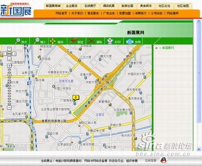The height and width of the screenshot is (166, 202).
Task: Switch to the 社区地图 tab
Action: click(x=183, y=6)
